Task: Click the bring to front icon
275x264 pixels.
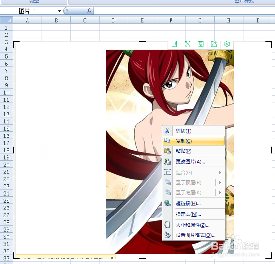Action: [x=167, y=182]
